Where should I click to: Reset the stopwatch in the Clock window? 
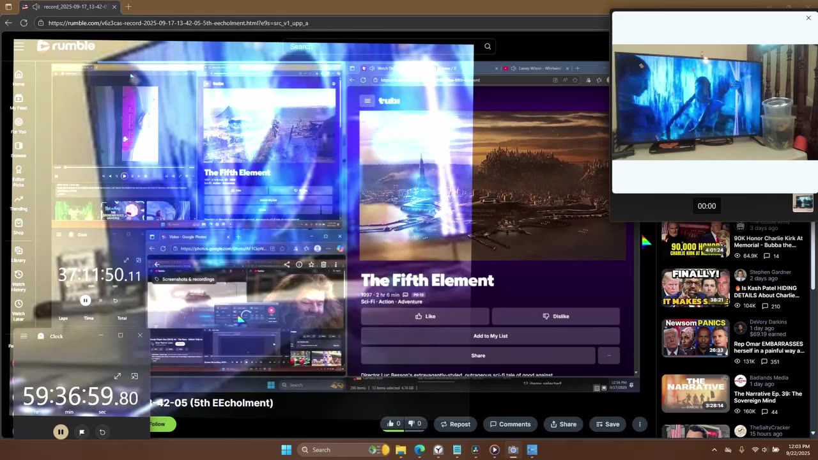point(102,432)
